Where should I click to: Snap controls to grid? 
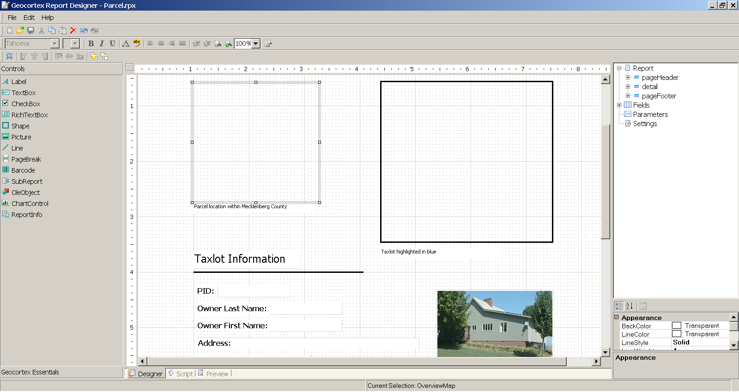point(9,56)
